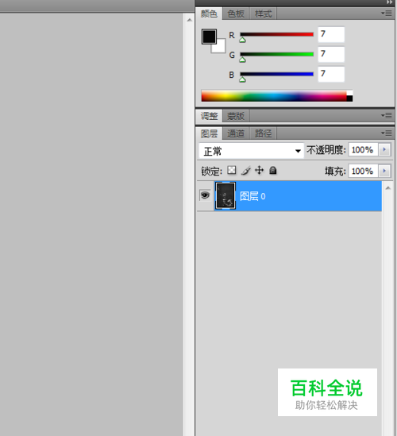Switch to the 通道 tab
Screen dimensions: 397x436
236,133
